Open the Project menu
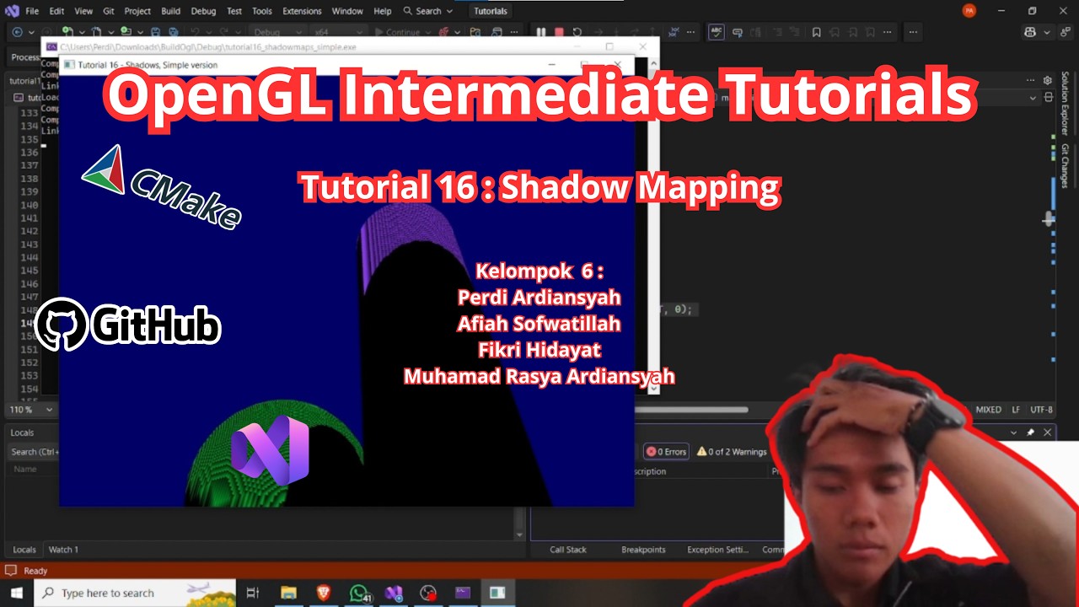 coord(137,11)
